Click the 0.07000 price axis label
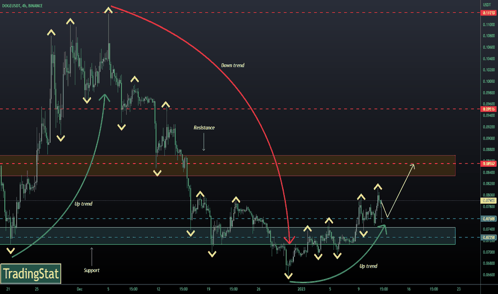The width and height of the screenshot is (498, 294). coord(489,252)
